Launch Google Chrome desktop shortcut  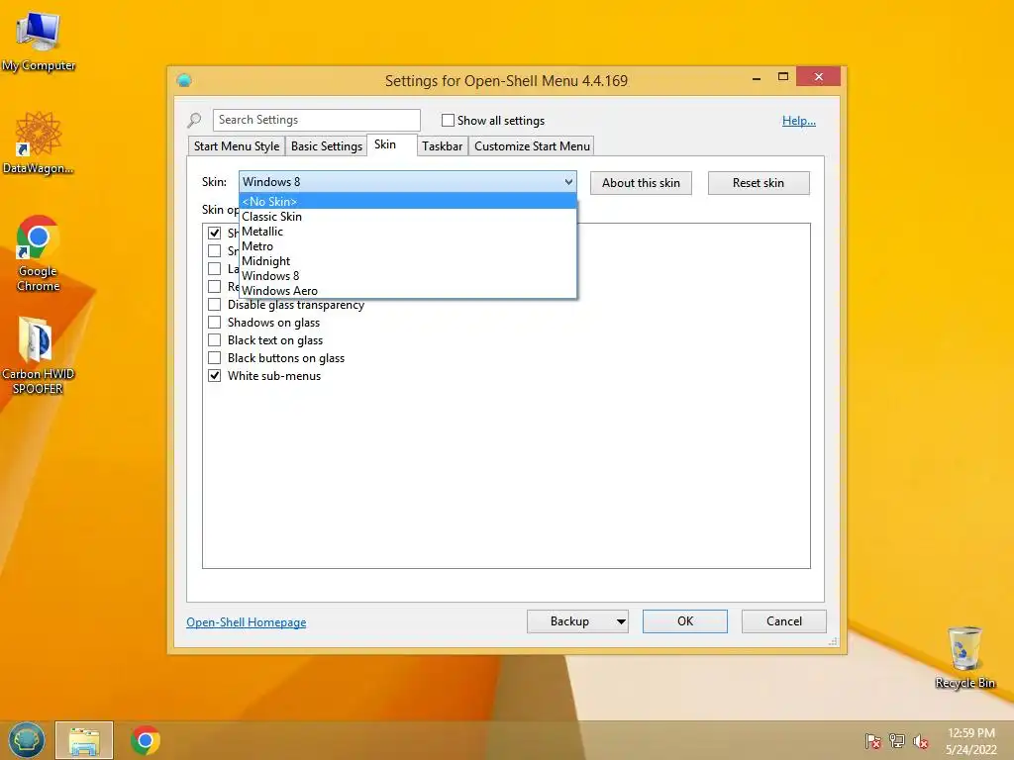pos(39,253)
